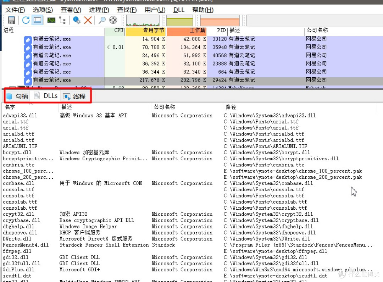Click the Save floppy disk toolbar icon
The height and width of the screenshot is (282, 383).
click(x=11, y=20)
